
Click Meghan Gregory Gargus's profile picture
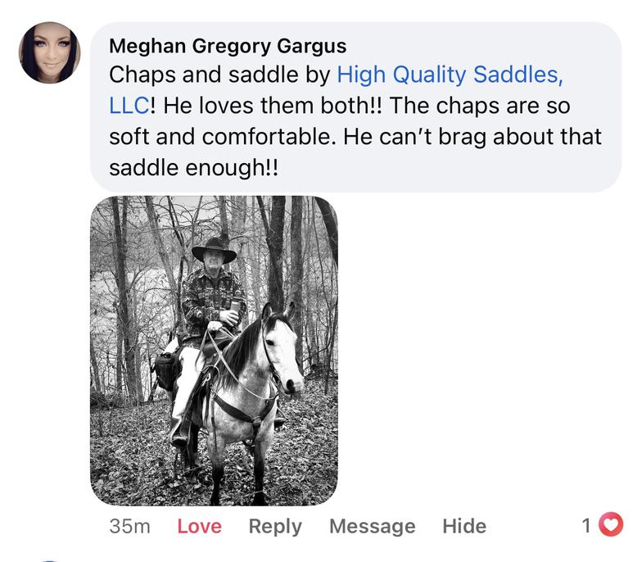pos(49,52)
